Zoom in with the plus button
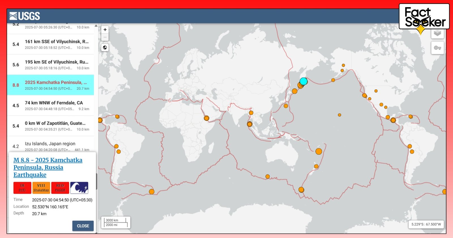 tap(105, 30)
